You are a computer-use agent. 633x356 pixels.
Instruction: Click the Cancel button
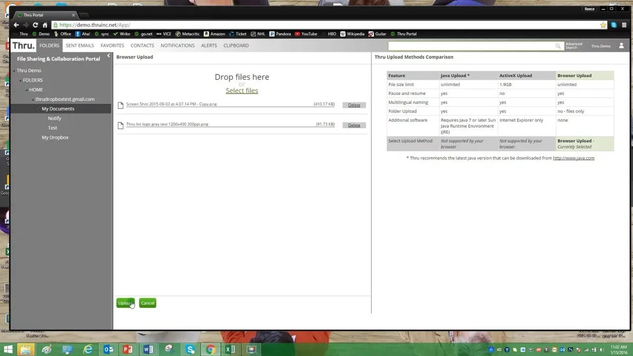148,303
